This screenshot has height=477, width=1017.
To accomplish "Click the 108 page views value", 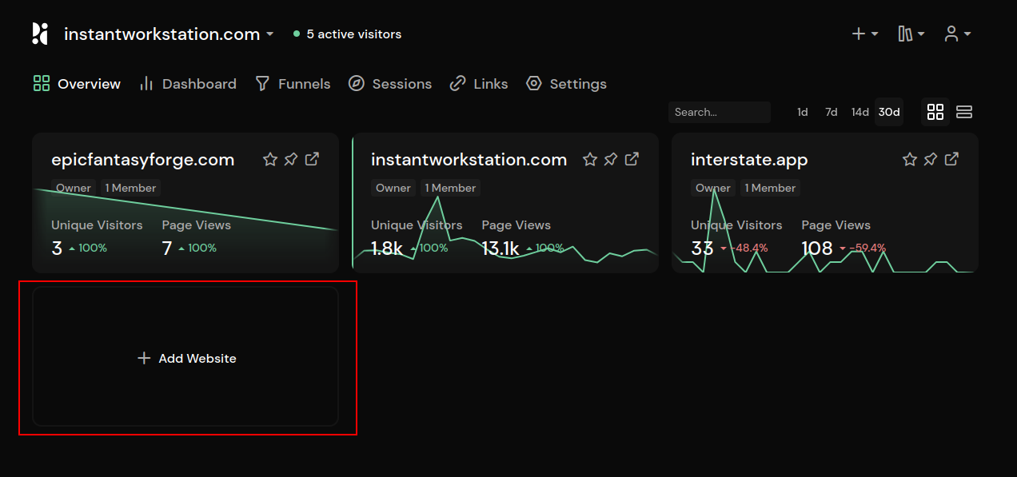I will (x=817, y=248).
